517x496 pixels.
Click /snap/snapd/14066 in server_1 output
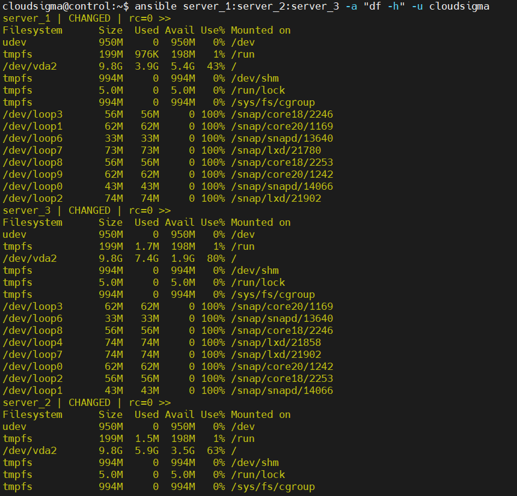(x=282, y=186)
